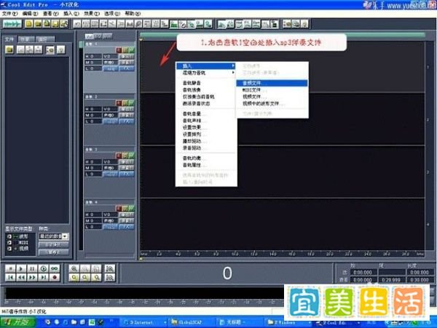Select 音轨静音 in context menu
This screenshot has height=328, width=437.
click(x=206, y=83)
